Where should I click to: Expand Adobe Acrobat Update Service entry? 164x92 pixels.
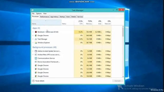coord(33,51)
